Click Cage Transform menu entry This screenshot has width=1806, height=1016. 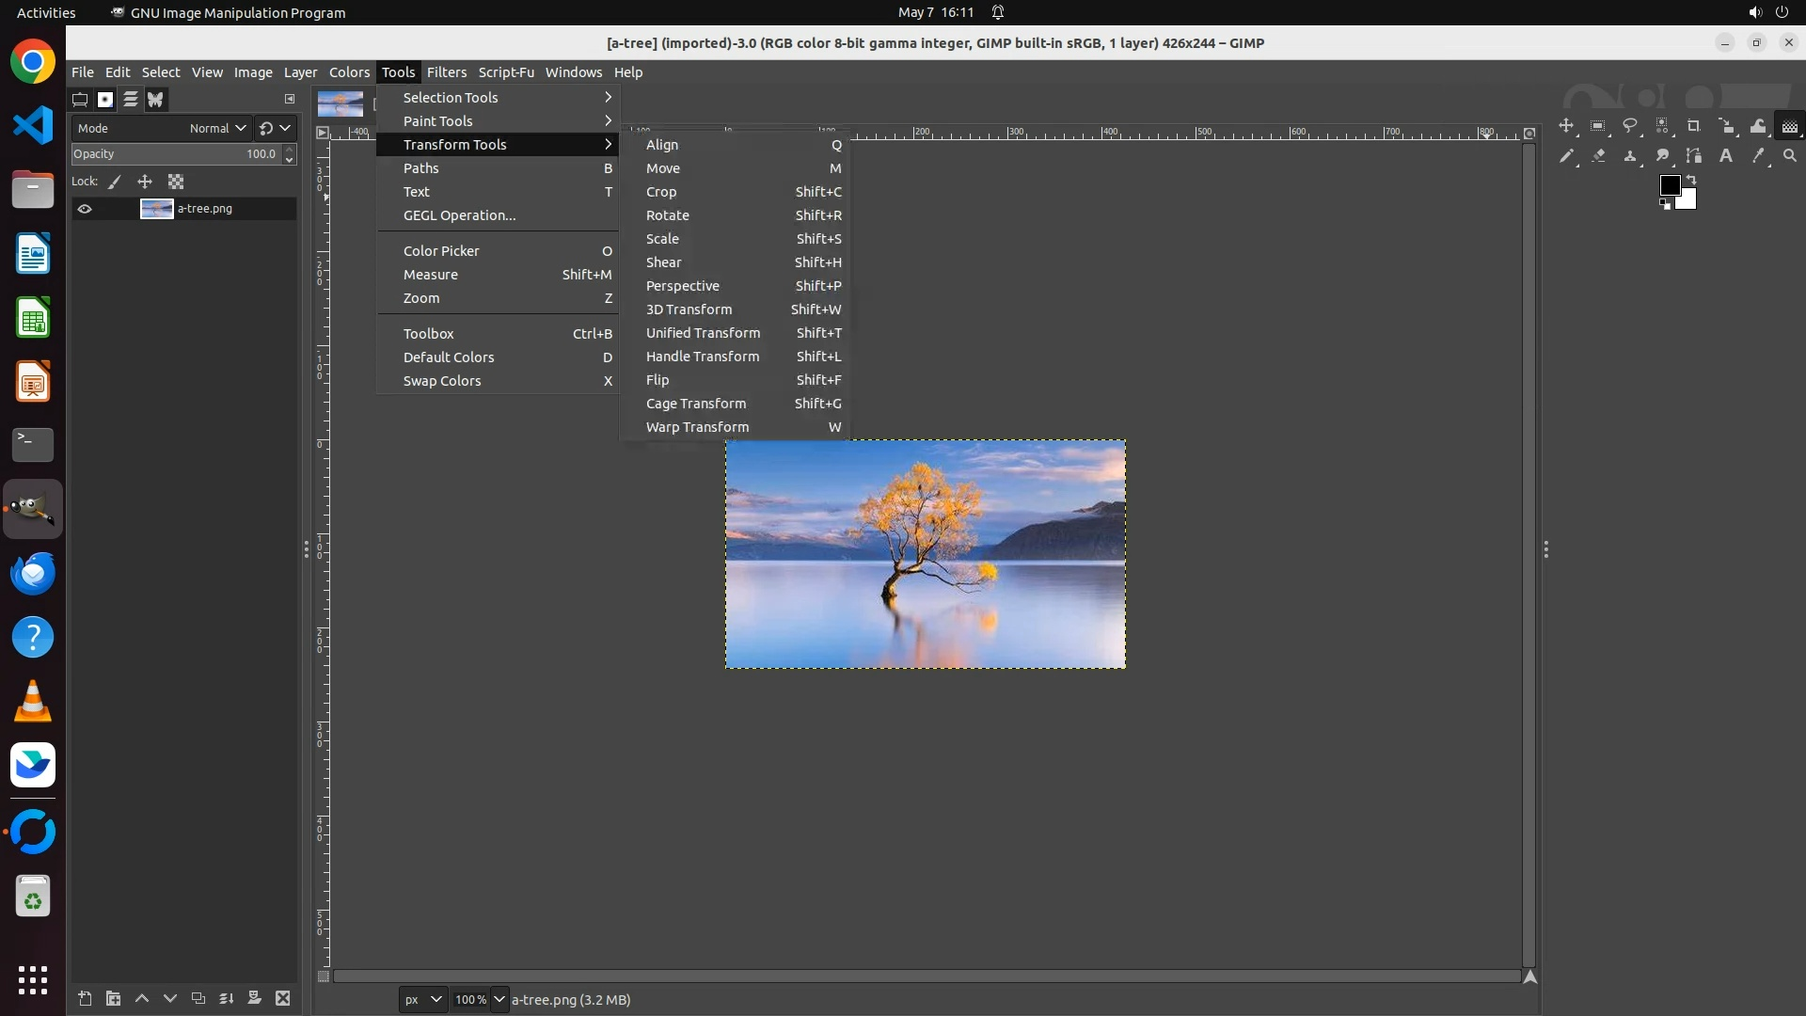pos(695,404)
